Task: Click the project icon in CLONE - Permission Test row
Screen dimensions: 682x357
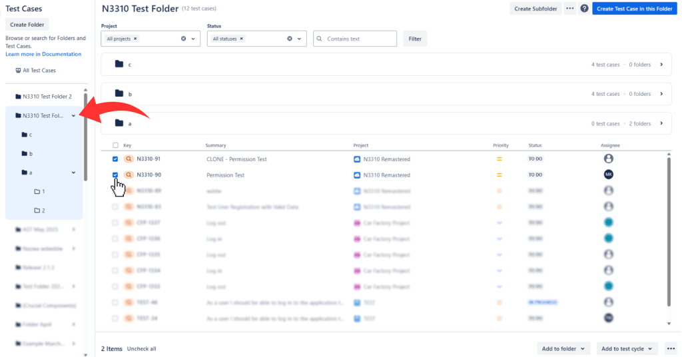Action: point(357,159)
